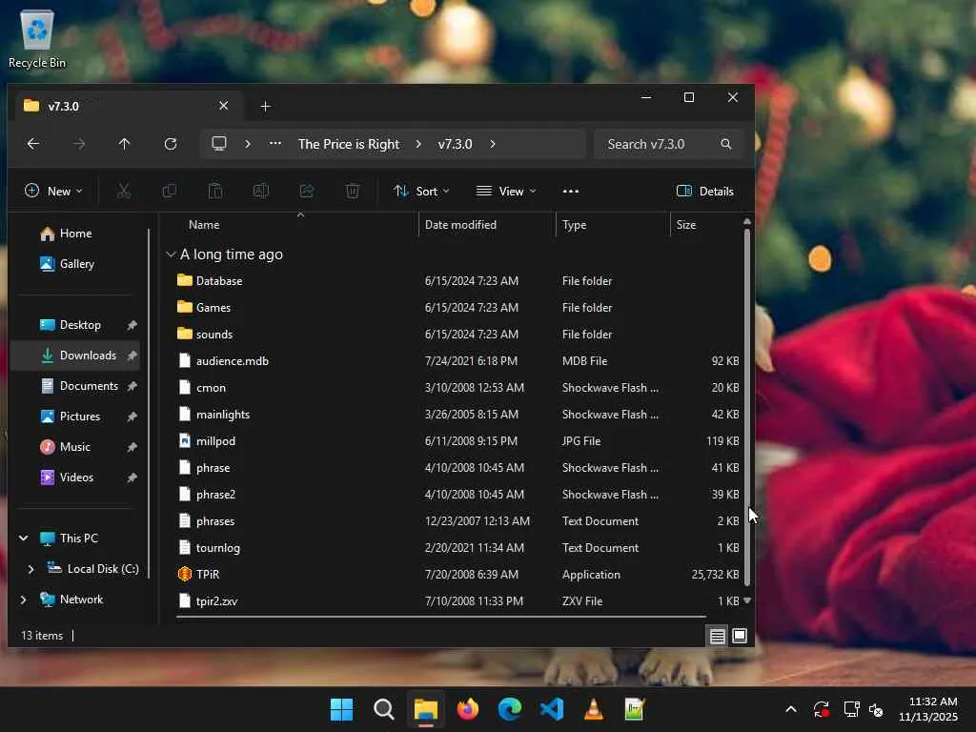The image size is (976, 732).
Task: Expand hidden path ellipsis in address bar
Action: [275, 144]
